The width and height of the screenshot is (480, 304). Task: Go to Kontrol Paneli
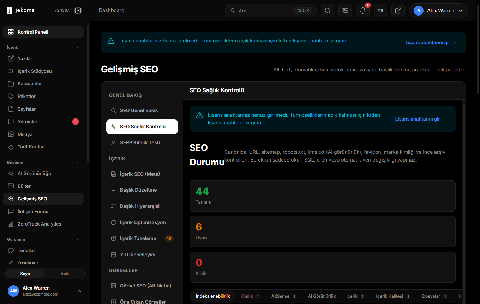pos(43,32)
